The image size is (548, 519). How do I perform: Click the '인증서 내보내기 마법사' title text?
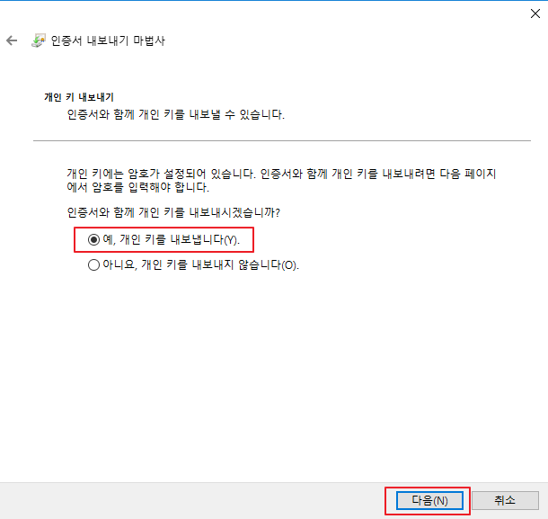coord(108,40)
